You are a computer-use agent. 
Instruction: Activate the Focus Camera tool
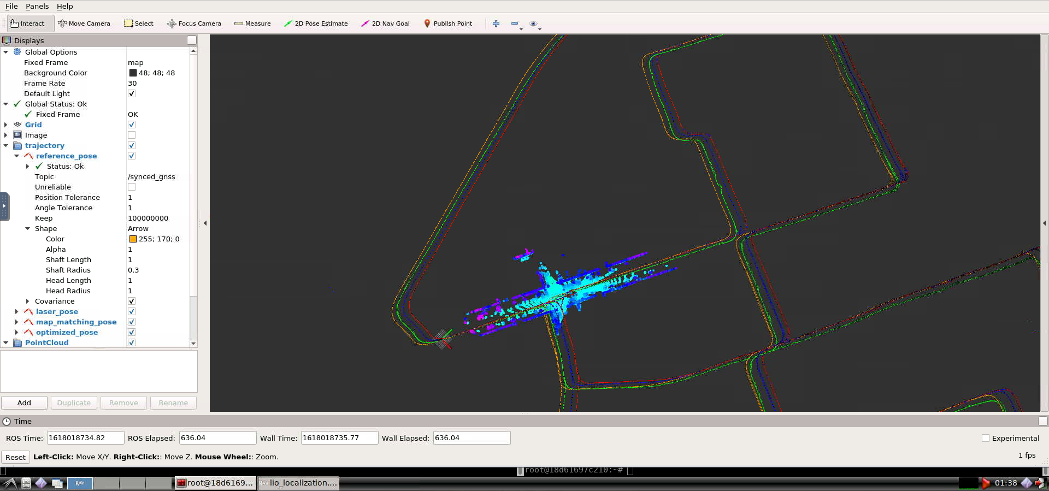pyautogui.click(x=195, y=23)
